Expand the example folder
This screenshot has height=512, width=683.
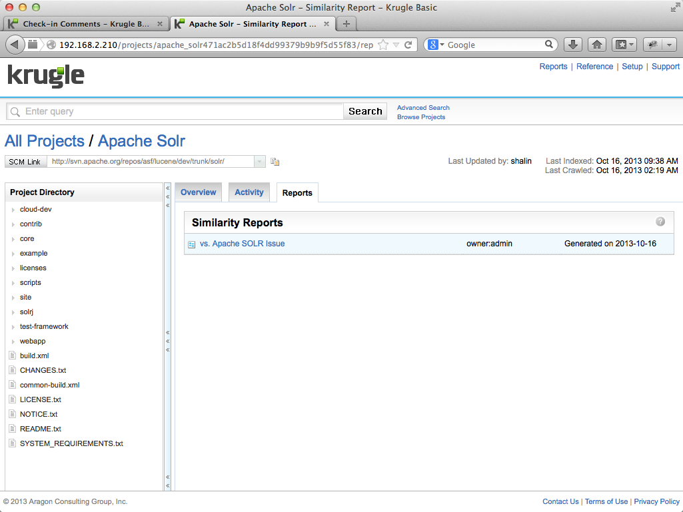[13, 254]
